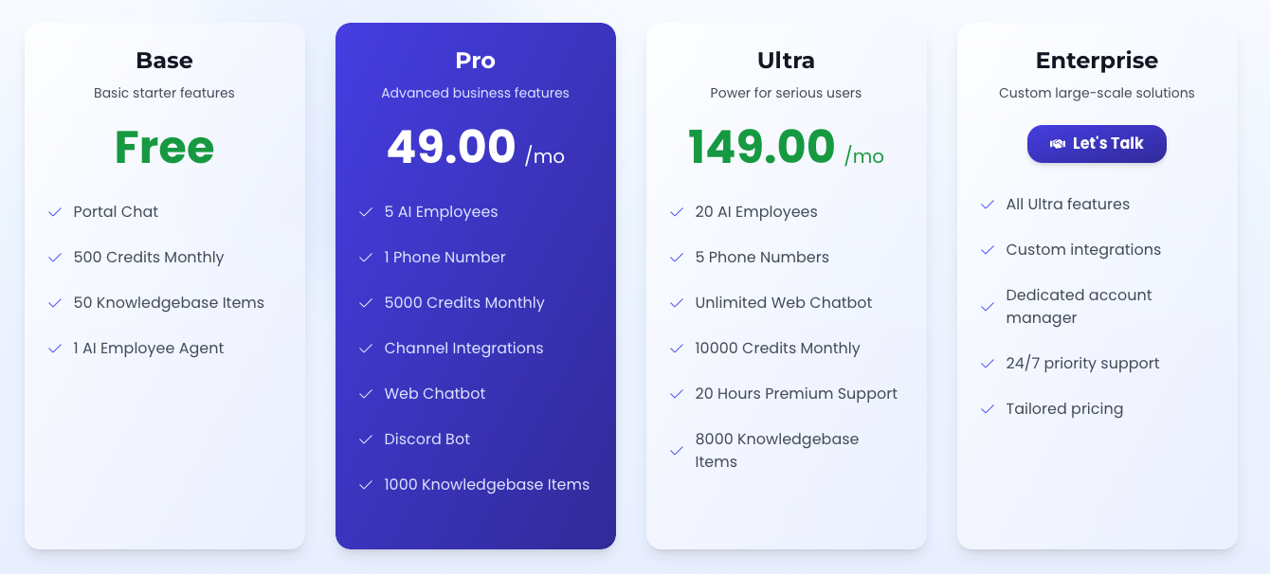This screenshot has height=574, width=1270.
Task: Click the 49.00 monthly price
Action: click(449, 147)
